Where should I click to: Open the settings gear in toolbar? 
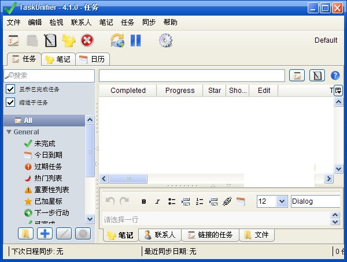coord(165,40)
